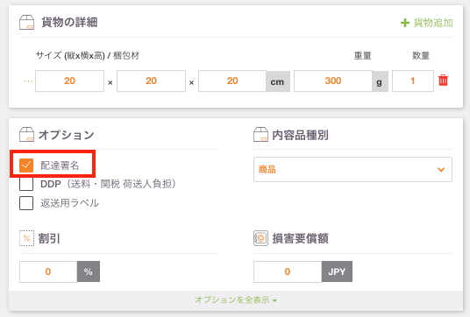Click the g weight unit label
Screen dimensions: 470x317
pyautogui.click(x=380, y=81)
